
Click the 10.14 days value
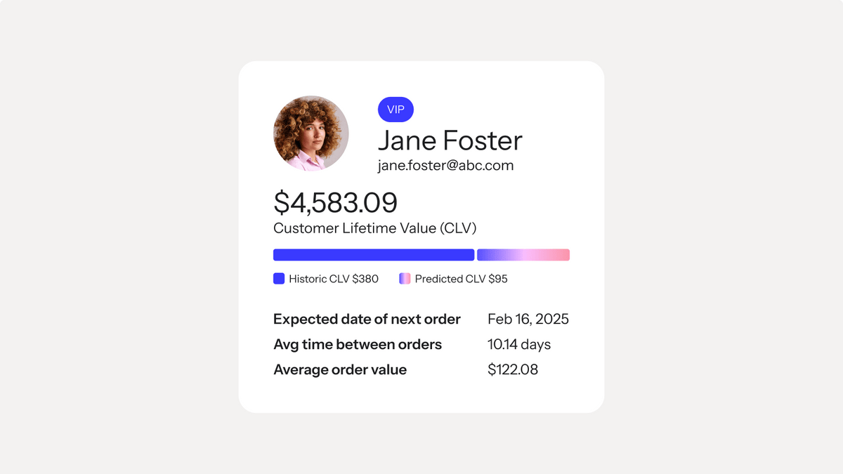519,345
